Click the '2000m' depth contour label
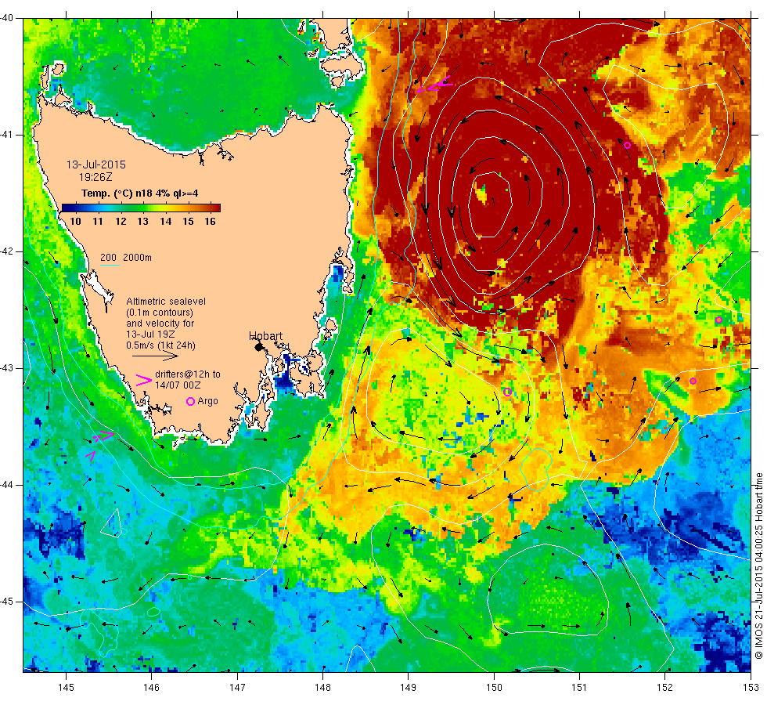Image resolution: width=767 pixels, height=705 pixels. 137,258
